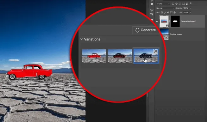Lock artboard nesting icon
207x122 pixels.
(x=171, y=13)
